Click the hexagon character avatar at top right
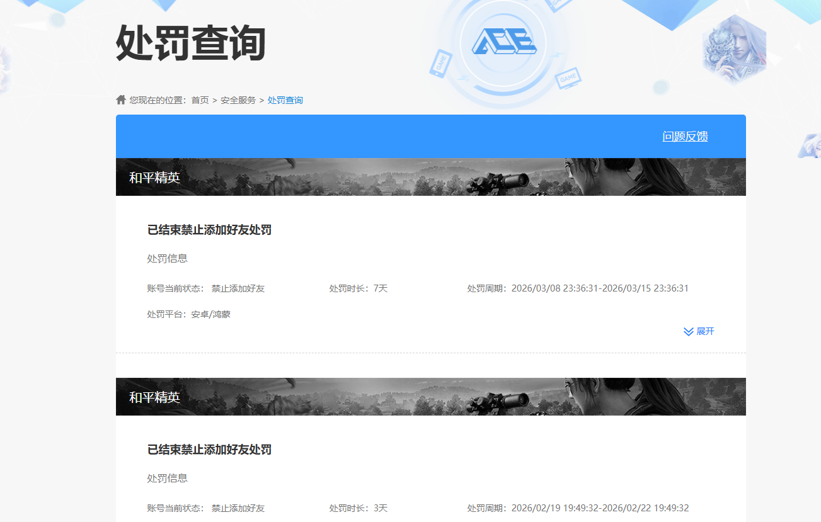Screen dimensions: 821x522 [x=734, y=50]
